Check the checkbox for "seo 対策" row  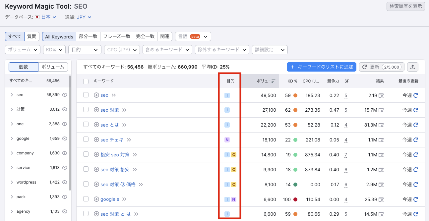click(86, 110)
